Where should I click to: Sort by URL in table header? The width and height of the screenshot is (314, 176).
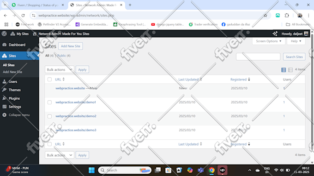click(60, 79)
